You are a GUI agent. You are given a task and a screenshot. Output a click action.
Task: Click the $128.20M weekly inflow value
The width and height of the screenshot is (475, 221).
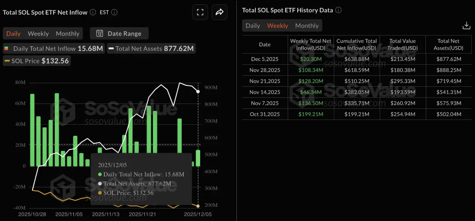tap(311, 81)
